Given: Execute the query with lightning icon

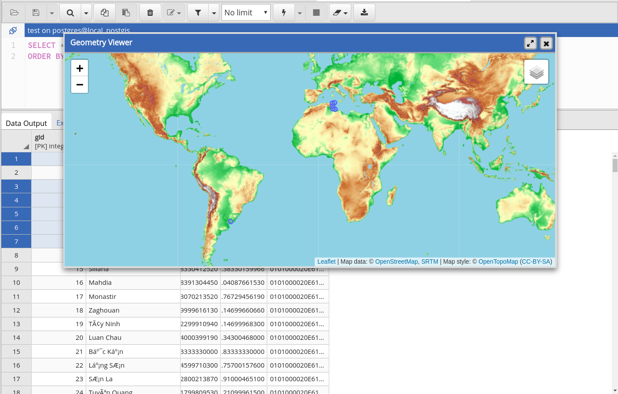Looking at the screenshot, I should [x=284, y=13].
